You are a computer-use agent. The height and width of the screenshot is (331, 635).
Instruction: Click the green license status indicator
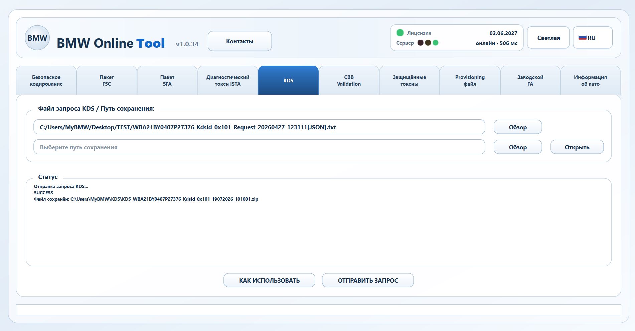tap(400, 33)
